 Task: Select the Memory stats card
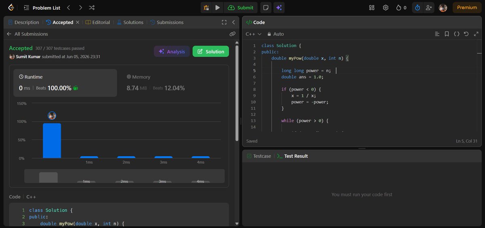point(173,83)
